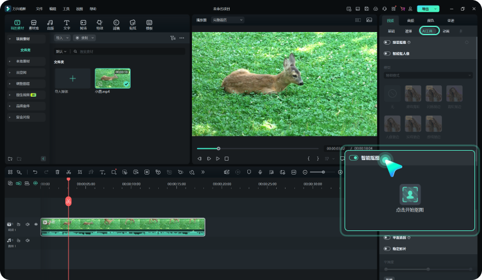Screen dimensions: 482x280
Task: Click the delete trash icon in timeline toolbar
Action: point(57,172)
